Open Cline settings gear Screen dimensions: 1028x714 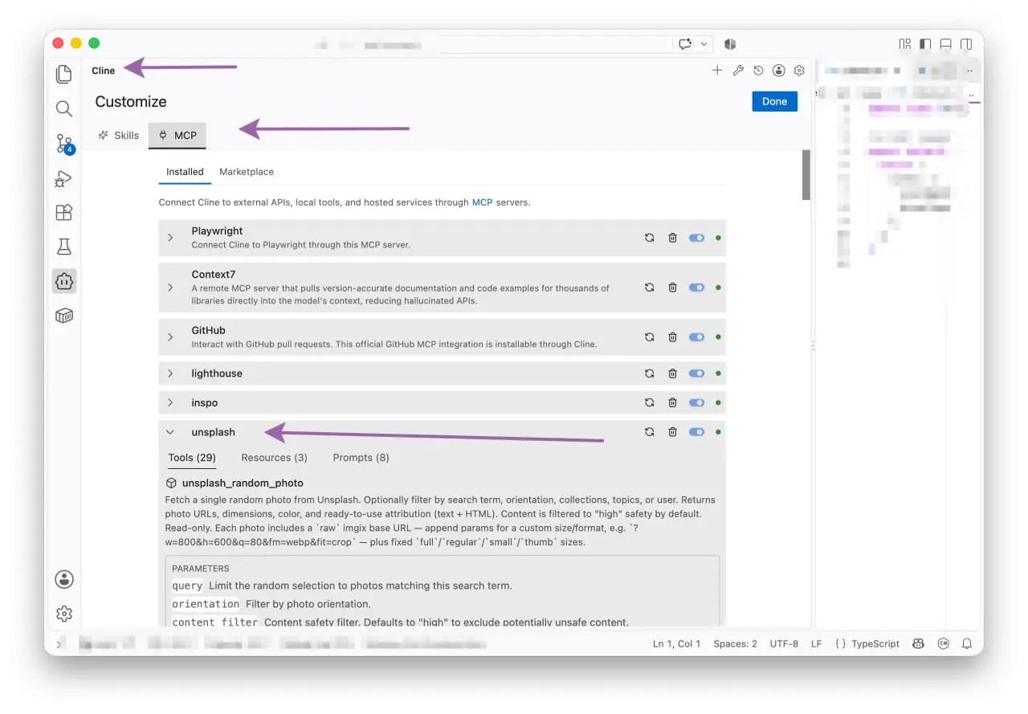[x=799, y=71]
